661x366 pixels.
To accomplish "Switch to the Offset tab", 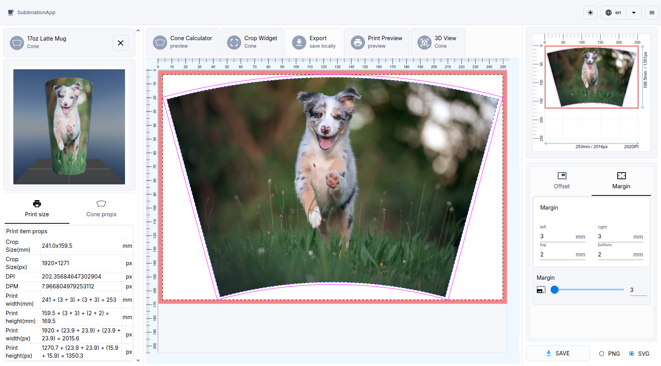I will [562, 181].
